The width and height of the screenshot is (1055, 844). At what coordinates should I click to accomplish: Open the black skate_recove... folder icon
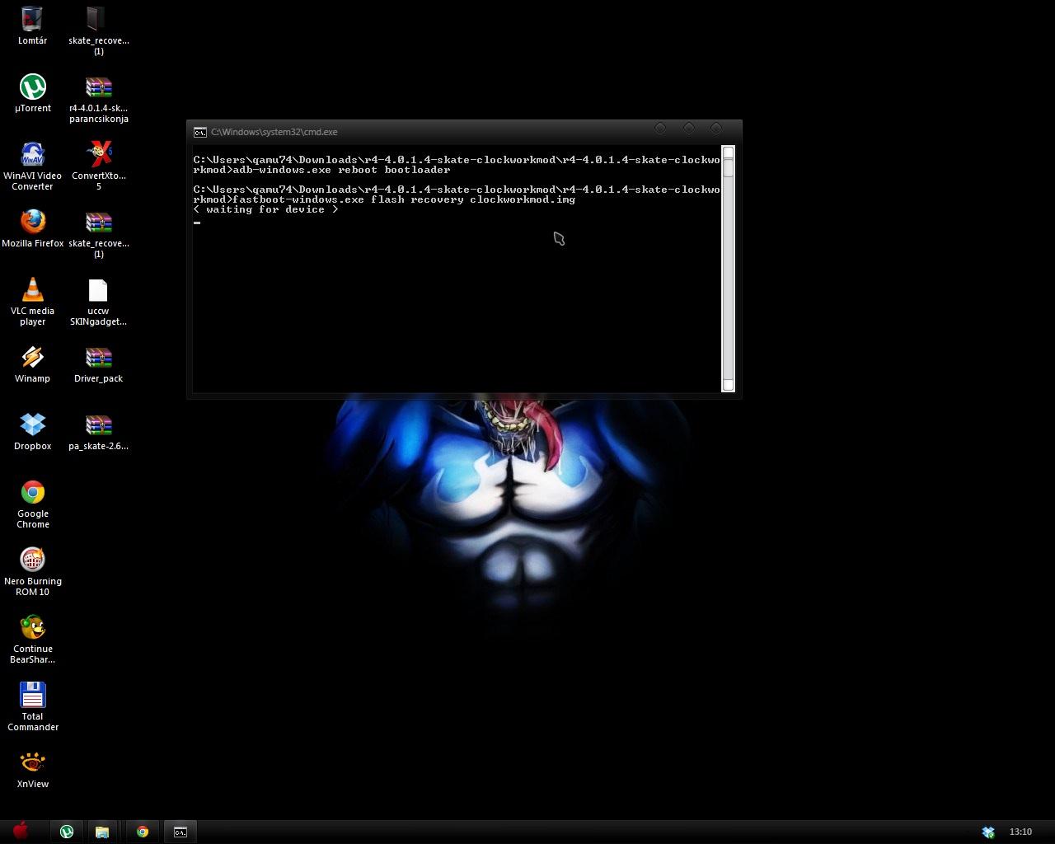coord(98,30)
